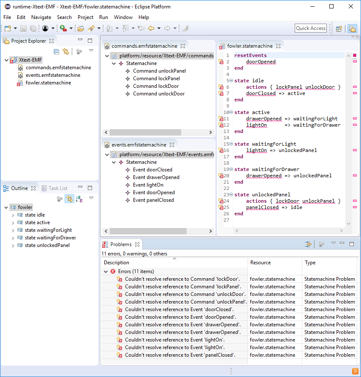Viewport: 361px width, 377px height.
Task: Go to Previous Annotation toolbar icon
Action: [125, 28]
